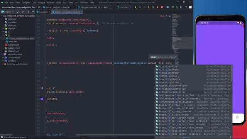The width and height of the screenshot is (247, 139).
Task: Open Search Everywhere magnifier icon
Action: tap(186, 7)
